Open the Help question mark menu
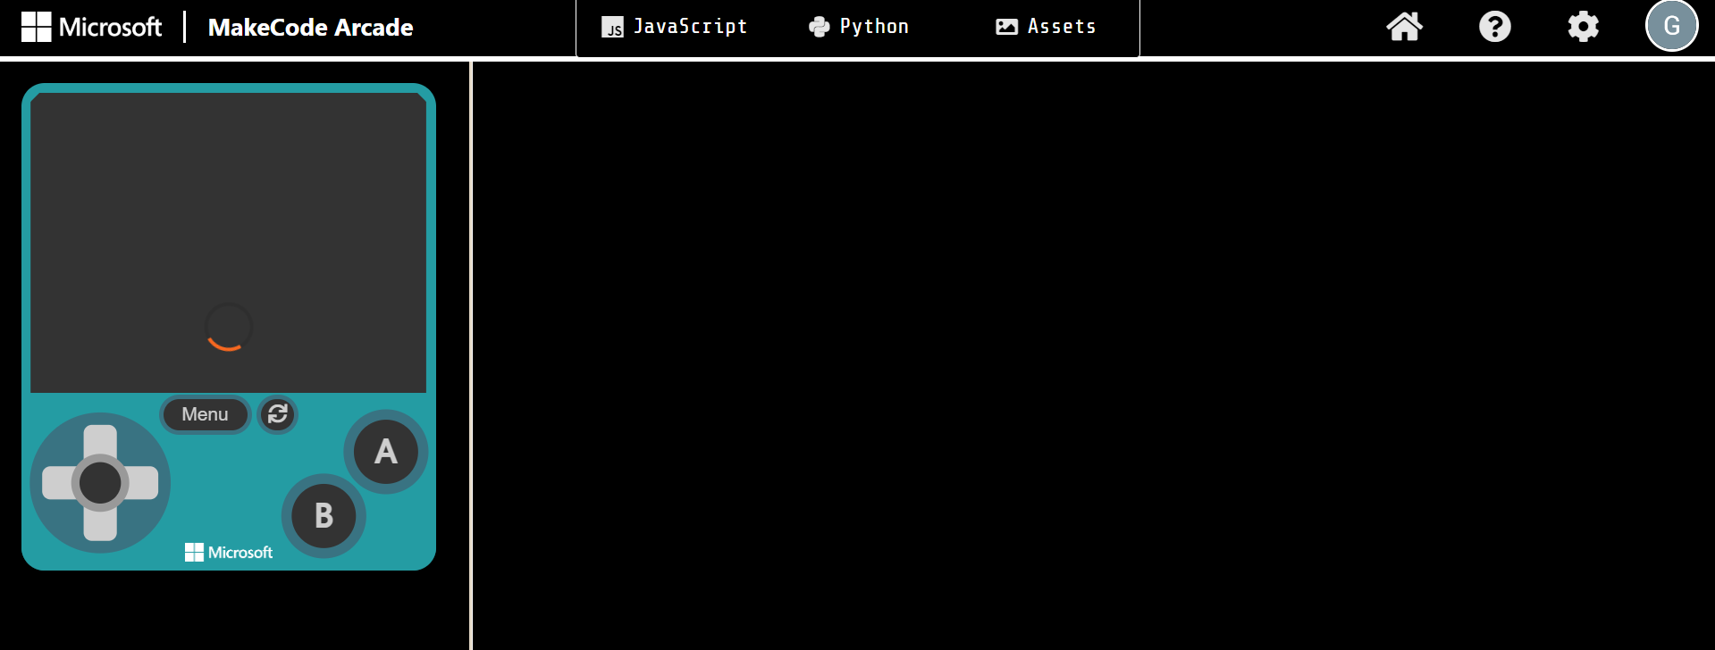The width and height of the screenshot is (1715, 650). click(x=1494, y=27)
